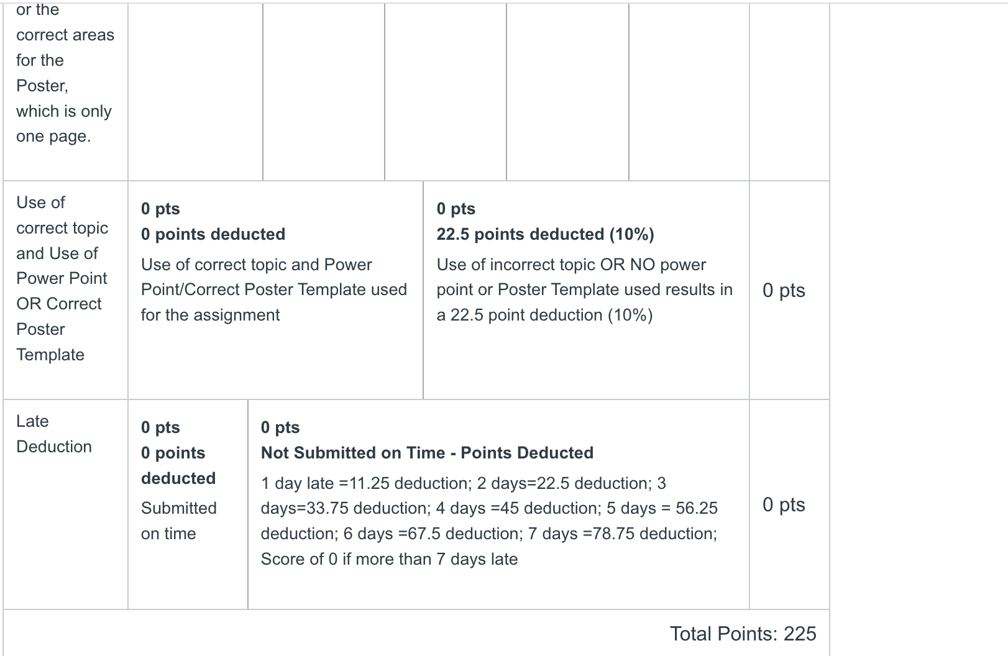Click the first empty rating cell in the Poster row
This screenshot has height=656, width=1008.
[x=195, y=92]
